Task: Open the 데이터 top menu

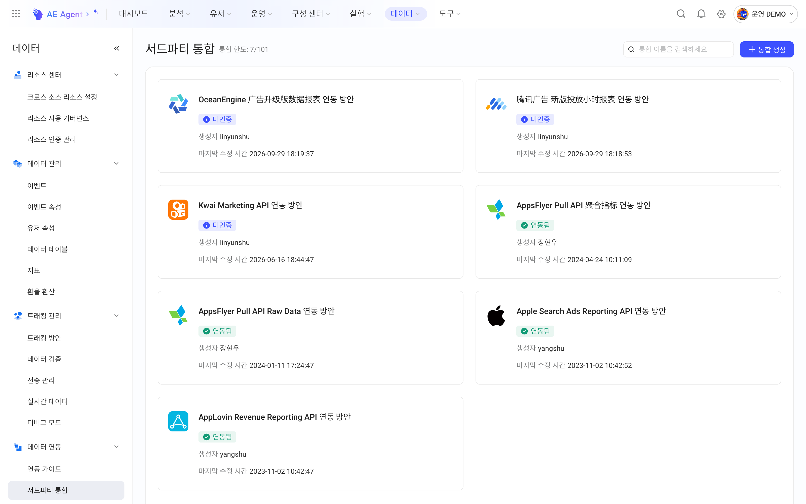Action: pos(406,14)
